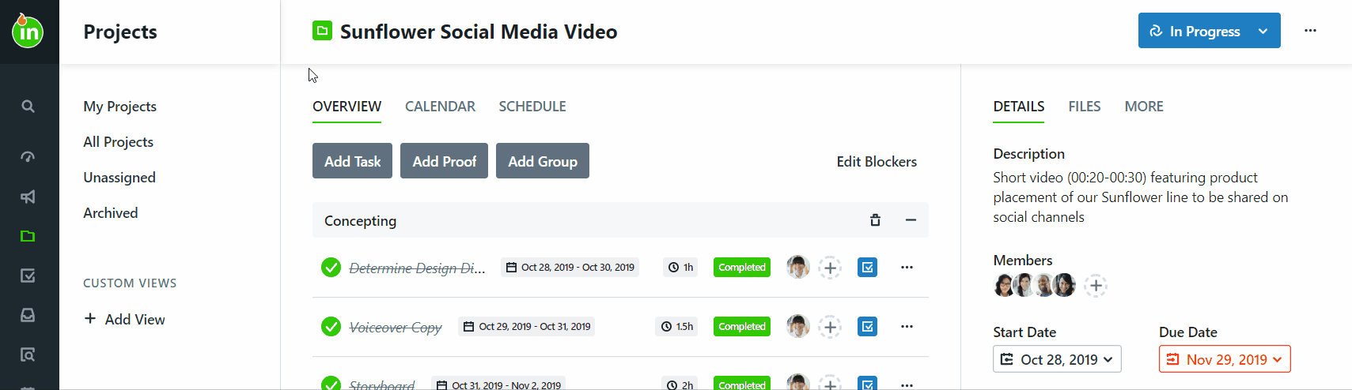Add a new project member with plus icon
1352x390 pixels.
(x=1096, y=285)
